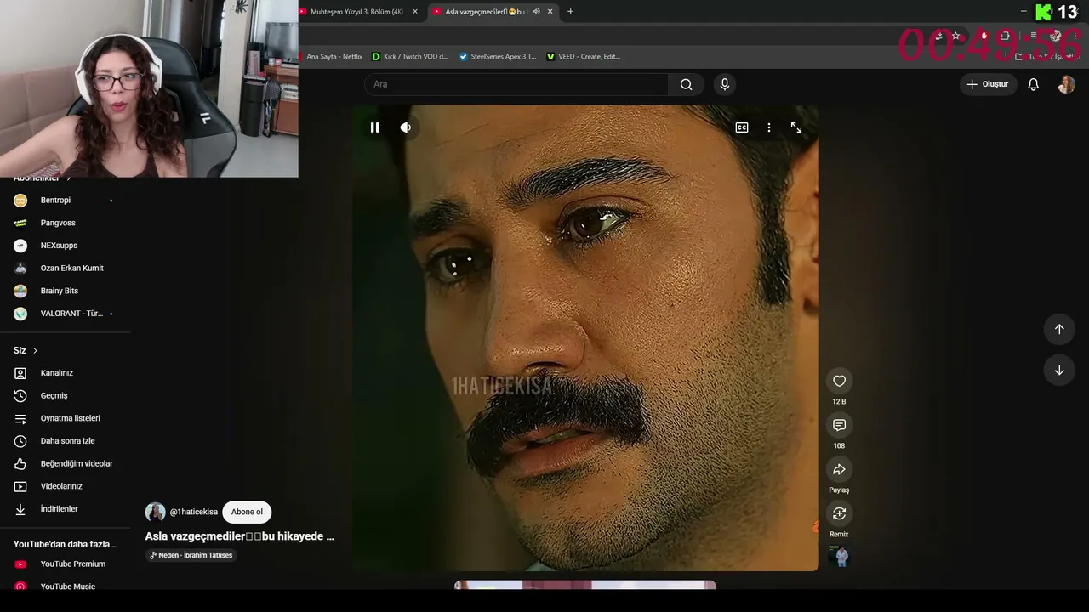The height and width of the screenshot is (612, 1089).
Task: Open the notifications bell
Action: click(1033, 84)
